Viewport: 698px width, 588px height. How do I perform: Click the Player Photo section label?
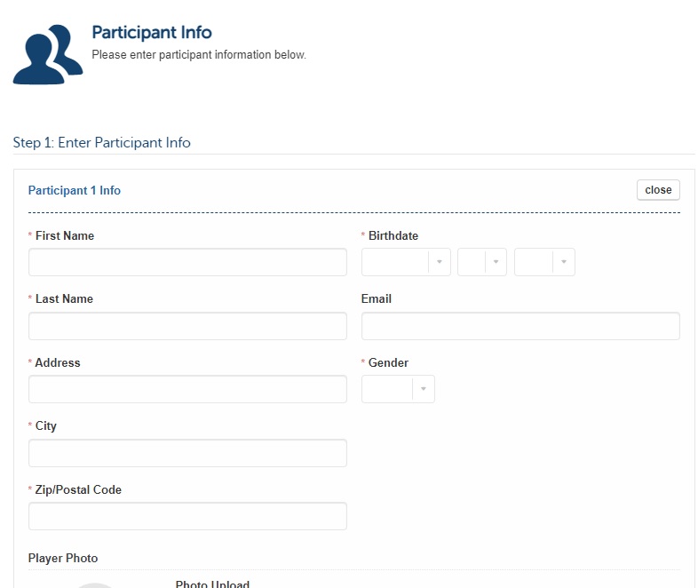(x=63, y=558)
